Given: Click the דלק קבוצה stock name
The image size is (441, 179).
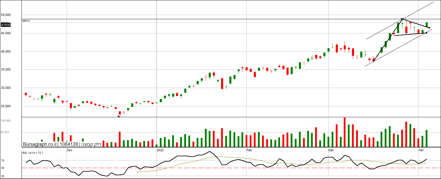Looking at the screenshot, I should pos(92,144).
